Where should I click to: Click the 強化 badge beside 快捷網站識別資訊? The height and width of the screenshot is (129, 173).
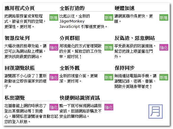point(109,107)
